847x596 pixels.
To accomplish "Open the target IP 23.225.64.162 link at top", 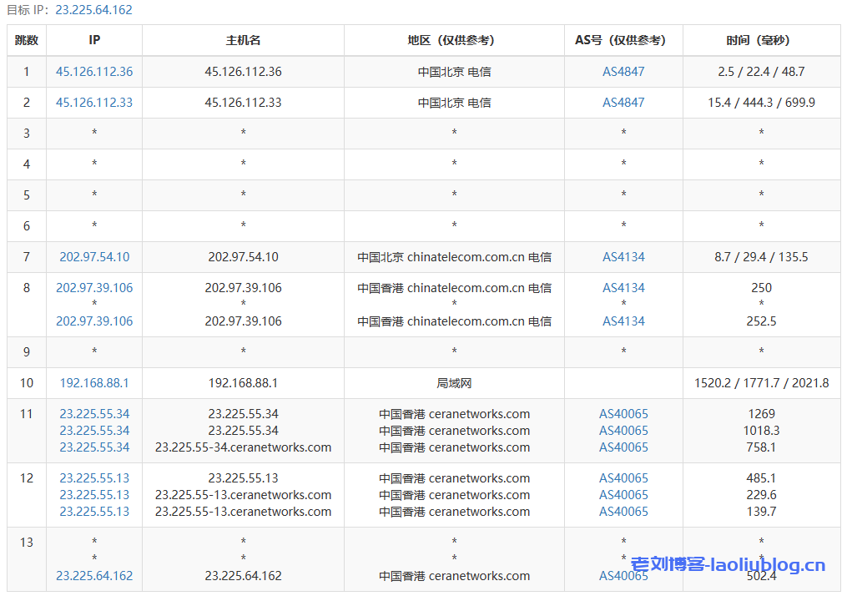I will click(93, 10).
